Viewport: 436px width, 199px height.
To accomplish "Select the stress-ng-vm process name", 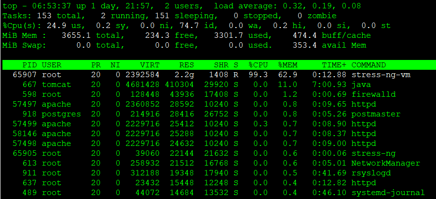I will pos(380,75).
